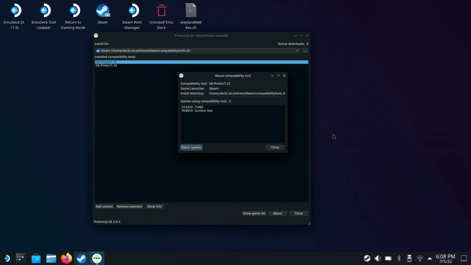Open the Dolphin file manager taskbar icon
The height and width of the screenshot is (265, 471).
[x=51, y=259]
